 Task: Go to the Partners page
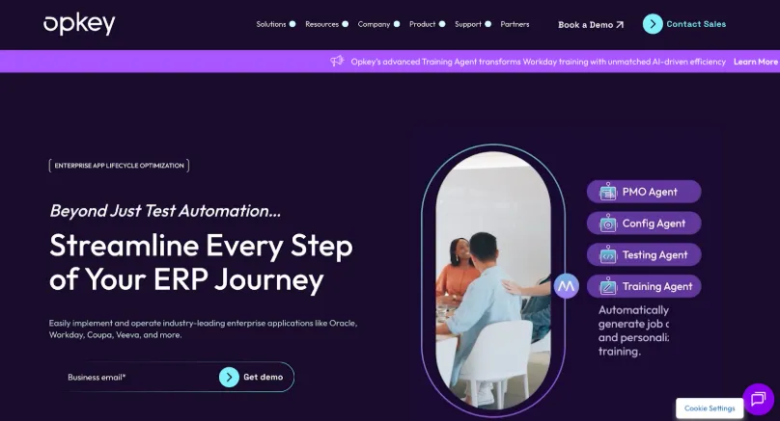(515, 24)
